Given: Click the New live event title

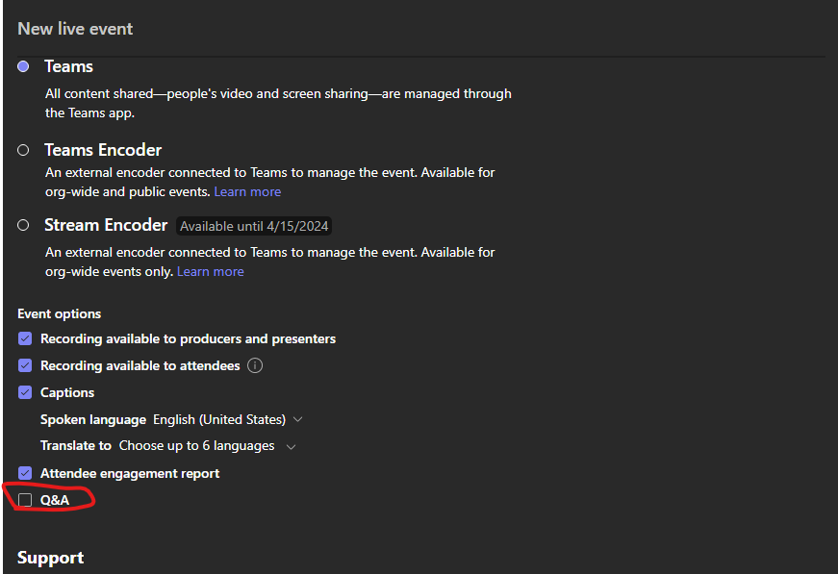Looking at the screenshot, I should coord(75,29).
